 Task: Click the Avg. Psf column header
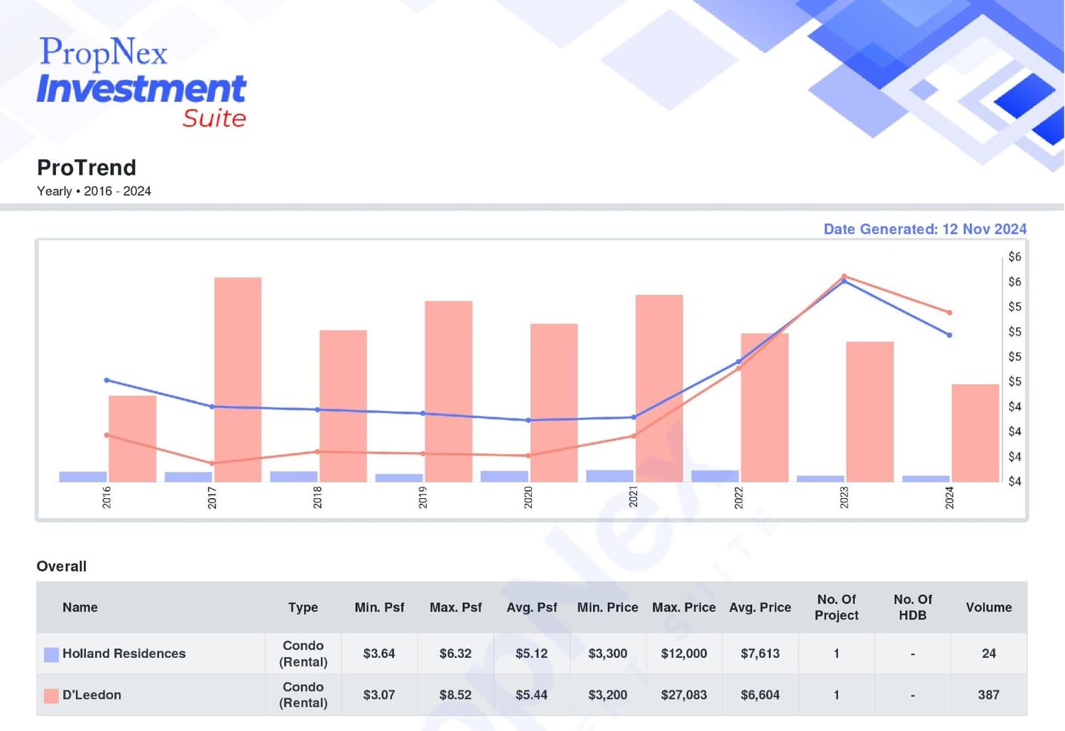[532, 608]
